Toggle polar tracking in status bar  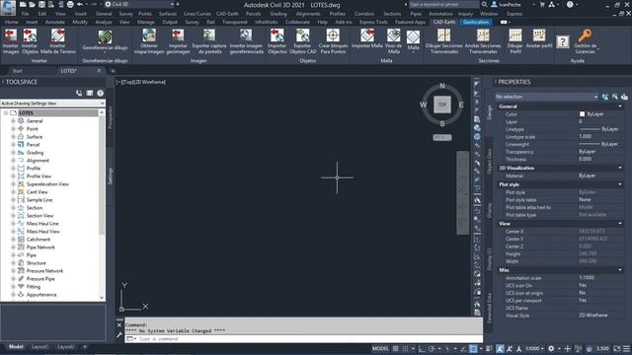click(432, 348)
